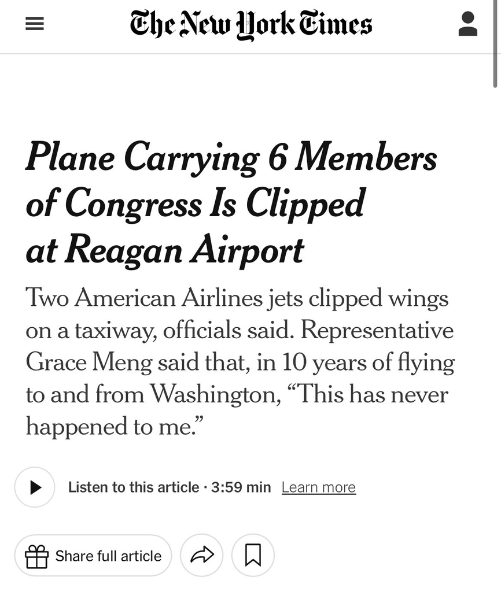Viewport: 501px width, 592px height.
Task: Go to The New York Times homepage logo
Action: 251,24
